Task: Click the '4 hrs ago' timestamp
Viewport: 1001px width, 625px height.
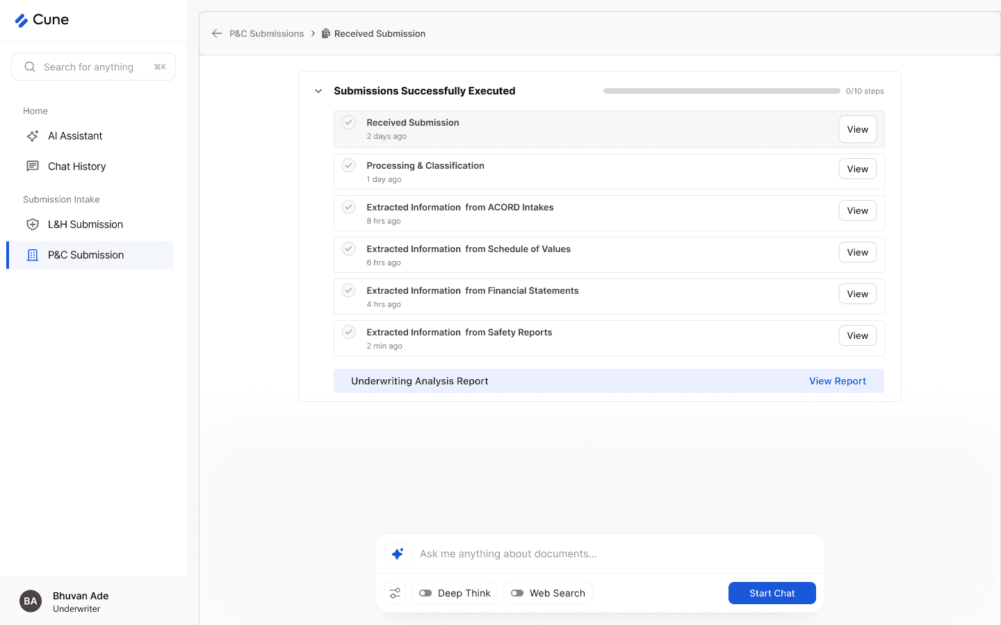Action: [384, 304]
